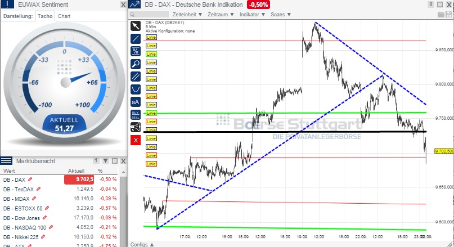Open the Zeitraum dropdown
The width and height of the screenshot is (454, 247).
pyautogui.click(x=221, y=15)
